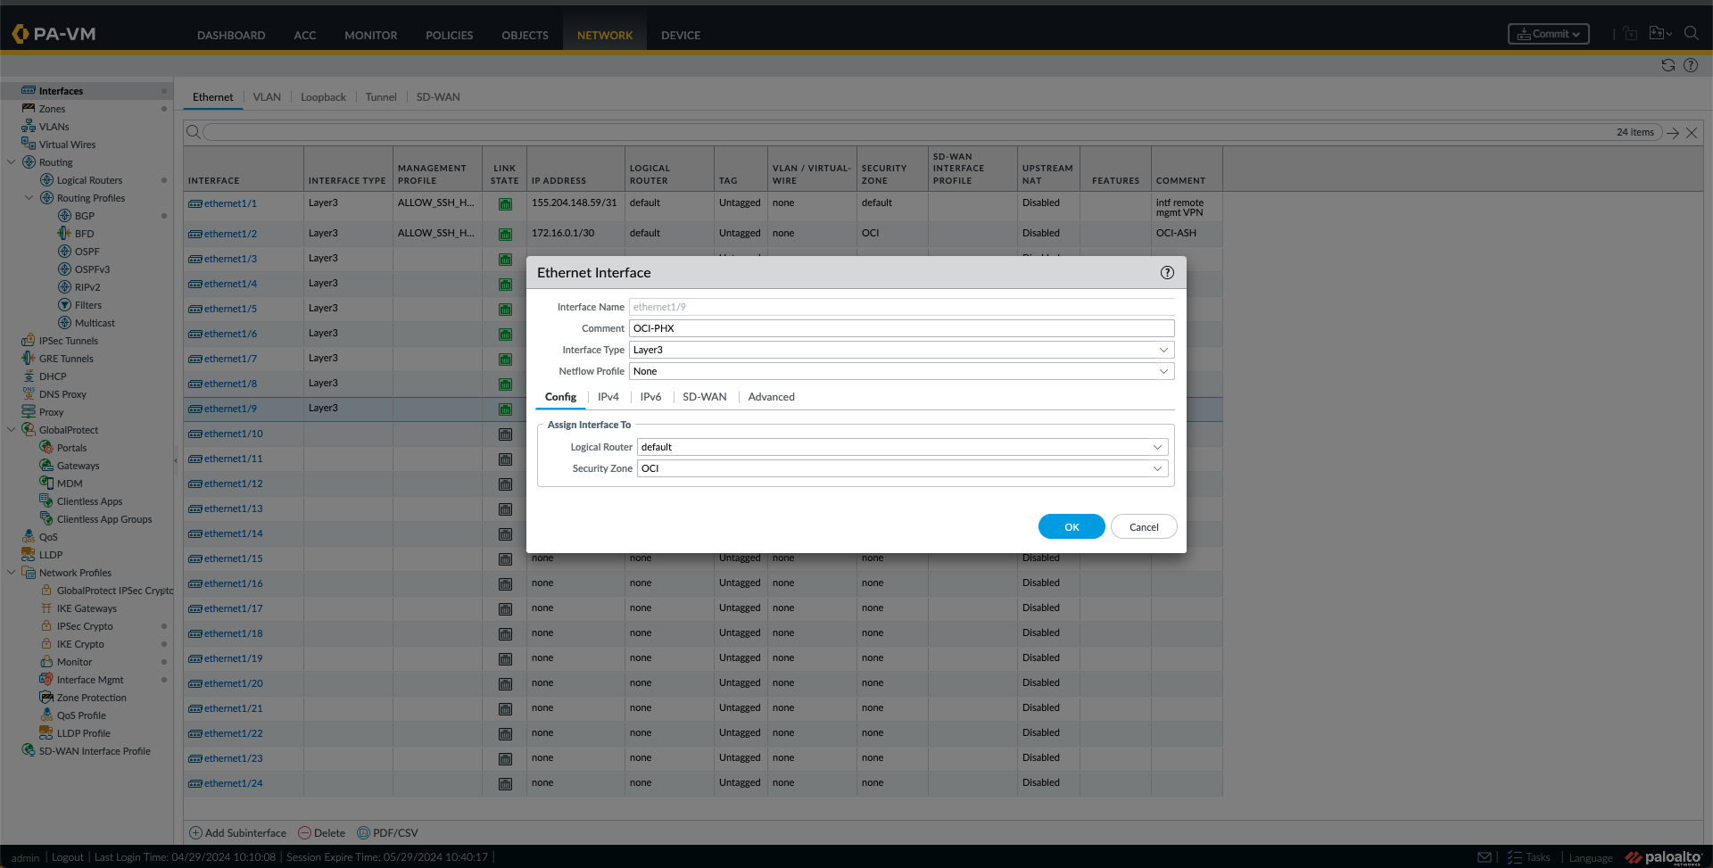Open the save/load configuration folder icon
Viewport: 1713px width, 868px height.
(x=1658, y=33)
